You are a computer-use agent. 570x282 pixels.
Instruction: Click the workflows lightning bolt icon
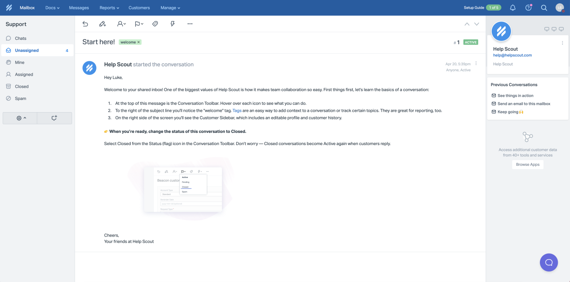click(x=173, y=24)
